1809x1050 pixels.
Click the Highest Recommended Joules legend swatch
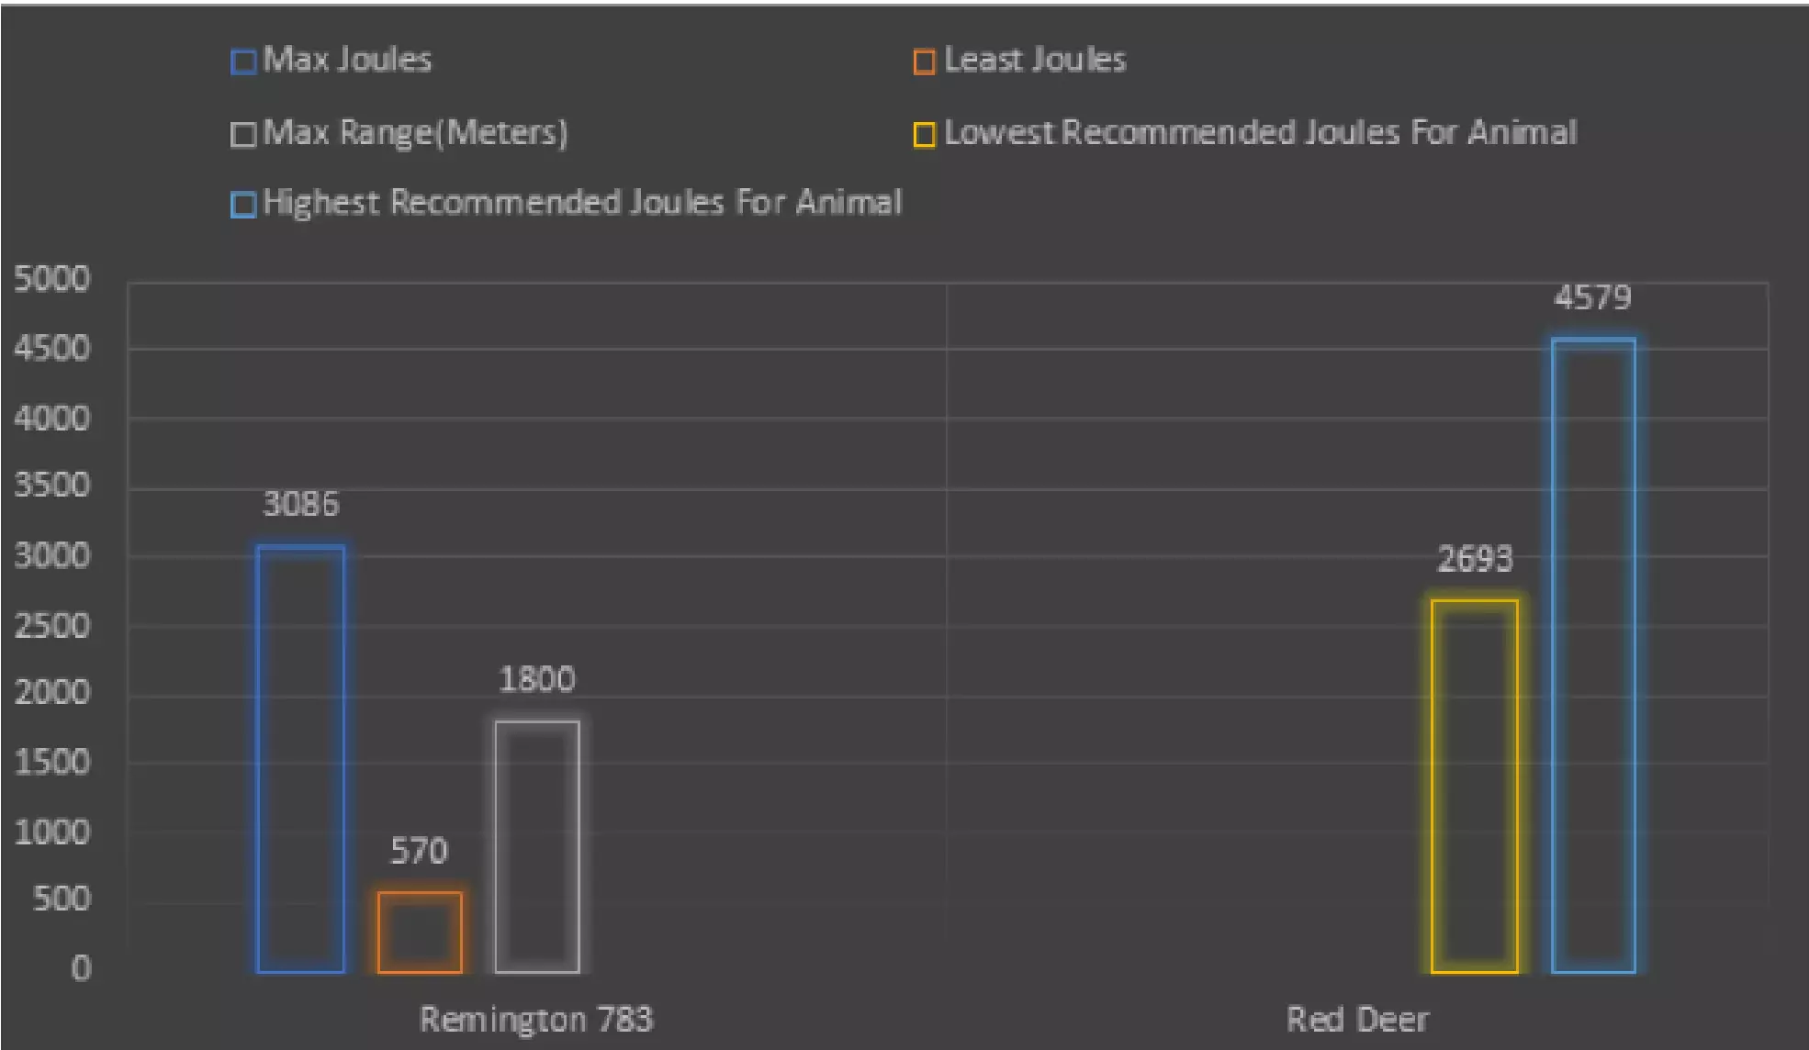click(243, 204)
